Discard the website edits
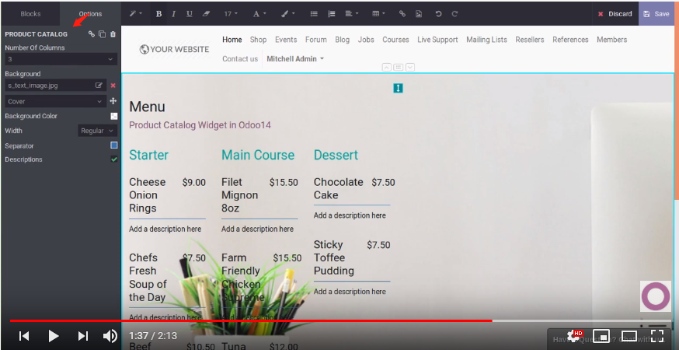 (x=615, y=14)
